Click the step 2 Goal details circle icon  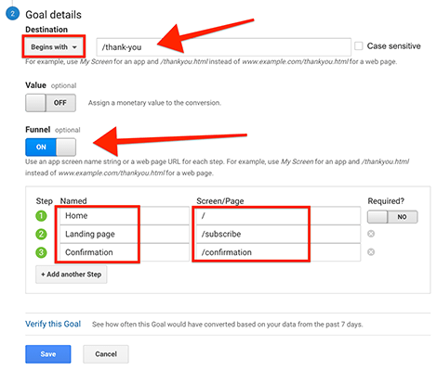[x=12, y=14]
